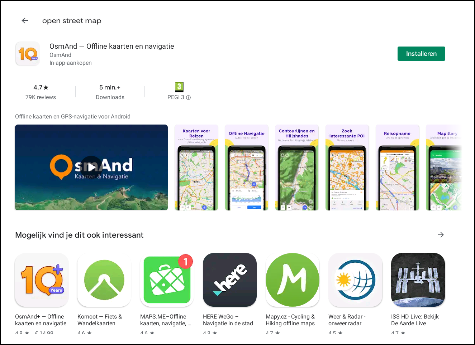Open the 4,7 star rating reviews
The image size is (475, 345).
41,87
